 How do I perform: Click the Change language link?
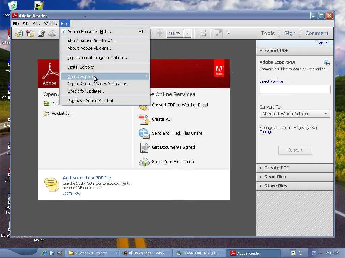(x=265, y=132)
